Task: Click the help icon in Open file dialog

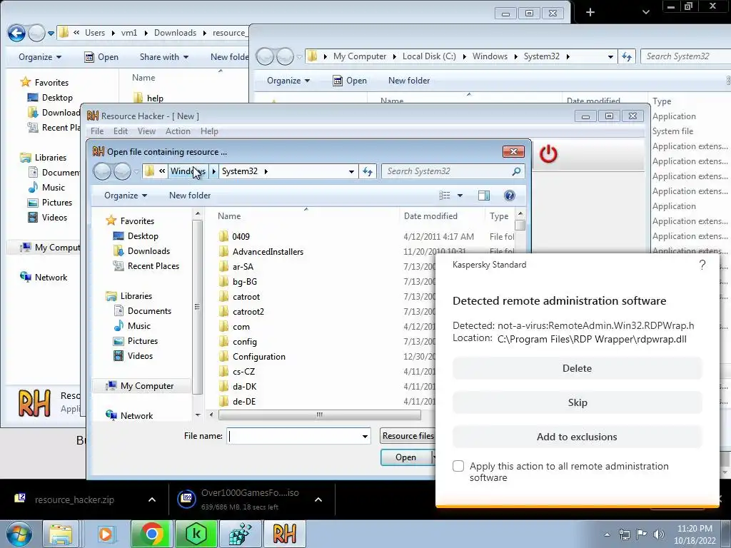Action: coord(510,196)
